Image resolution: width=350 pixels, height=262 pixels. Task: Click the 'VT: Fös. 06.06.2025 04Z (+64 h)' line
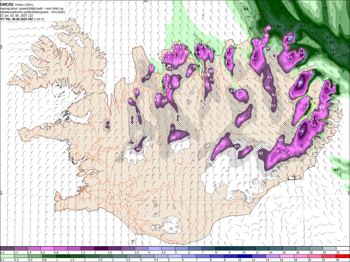click(x=22, y=19)
